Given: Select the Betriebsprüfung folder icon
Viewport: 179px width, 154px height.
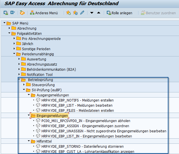Looking at the screenshot, I should pyautogui.click(x=23, y=80).
